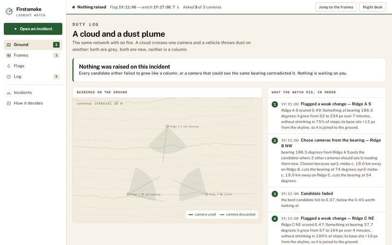The width and height of the screenshot is (392, 245).
Task: Click the Bearings on the ground panel header
Action: point(167,92)
